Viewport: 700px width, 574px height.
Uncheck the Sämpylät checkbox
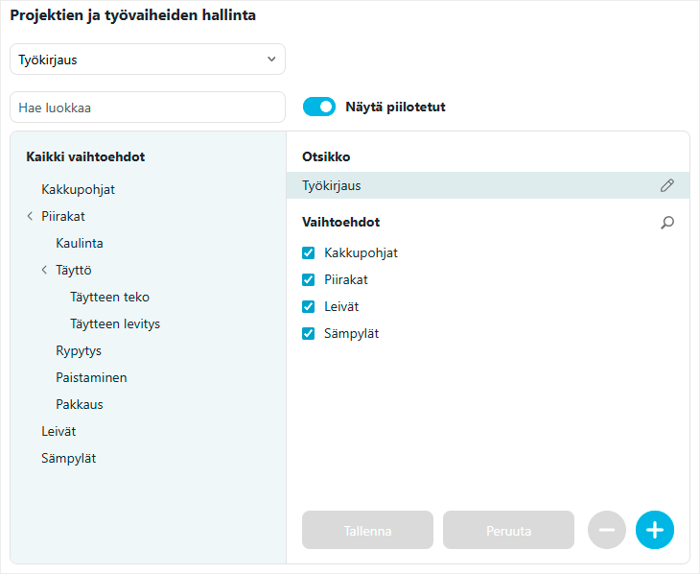pyautogui.click(x=308, y=333)
